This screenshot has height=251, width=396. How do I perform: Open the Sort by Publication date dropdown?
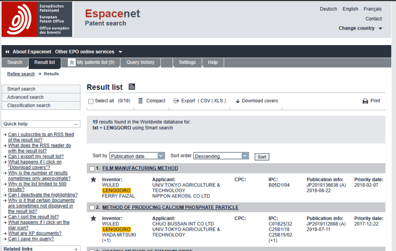point(137,156)
